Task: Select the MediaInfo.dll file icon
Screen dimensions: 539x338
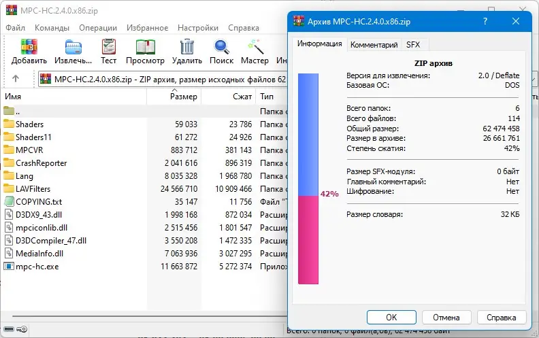Action: click(x=9, y=254)
